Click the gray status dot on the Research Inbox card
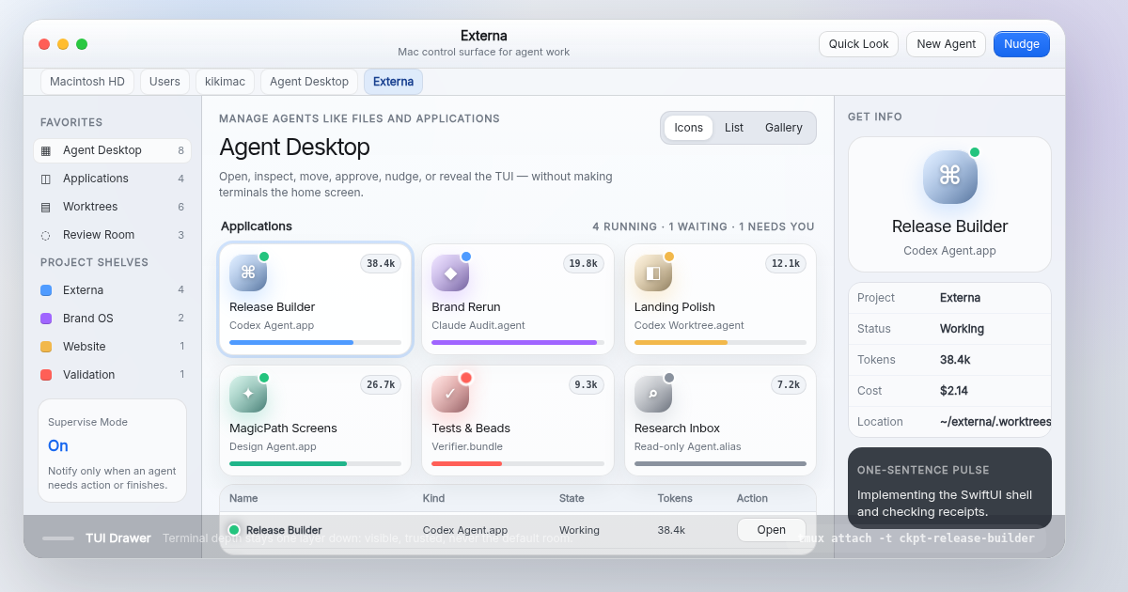Viewport: 1128px width, 592px height. [669, 378]
